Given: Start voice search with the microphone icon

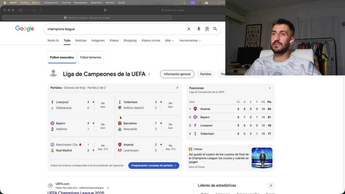Looking at the screenshot, I should (199, 29).
